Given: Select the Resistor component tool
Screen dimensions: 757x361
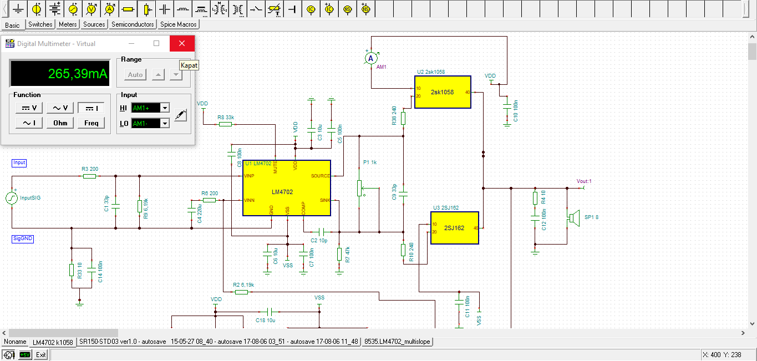Looking at the screenshot, I should 128,9.
